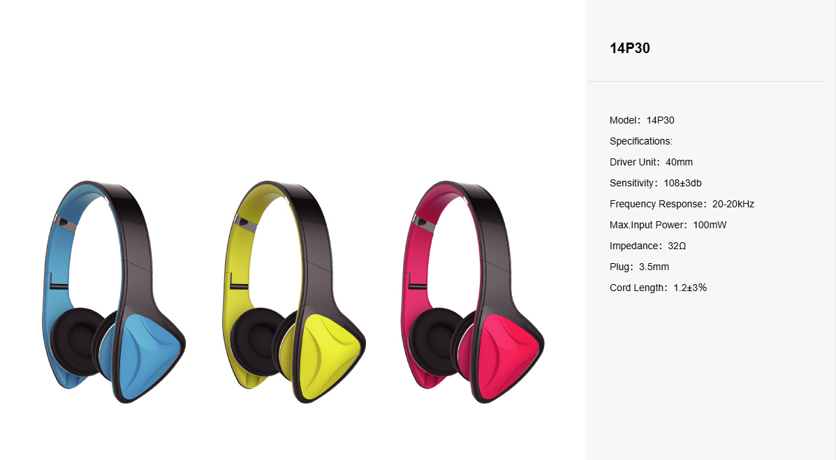
Task: Click the blue ear cup cover
Action: point(147,356)
